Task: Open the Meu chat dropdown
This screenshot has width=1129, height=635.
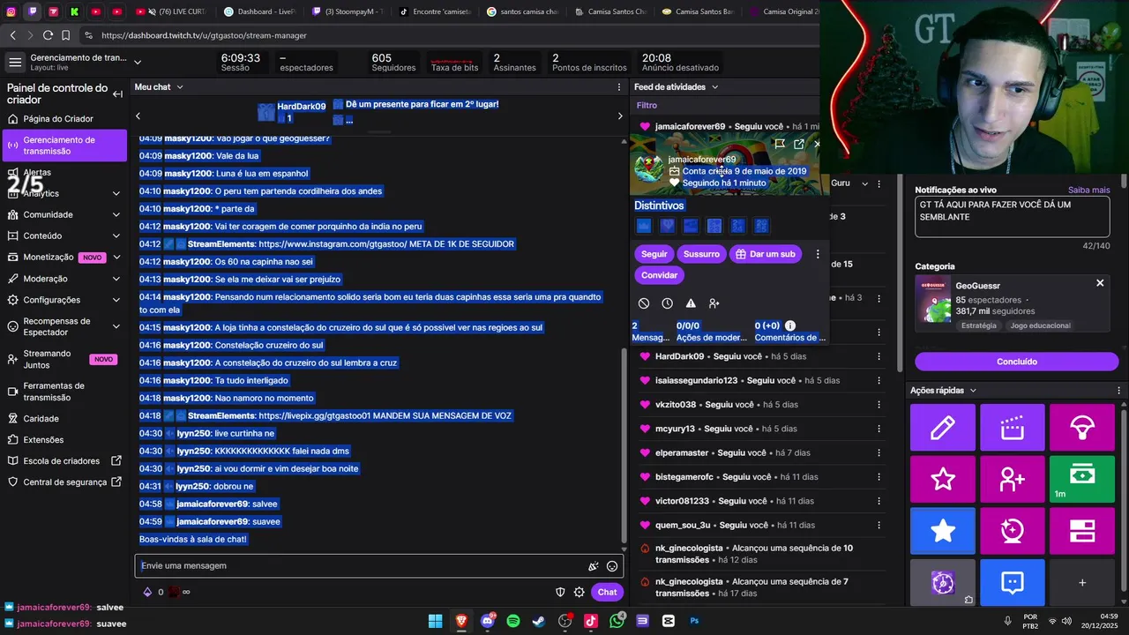Action: 159,87
